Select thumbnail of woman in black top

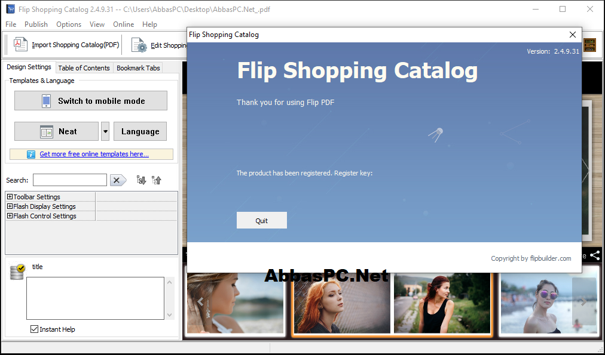pos(442,303)
